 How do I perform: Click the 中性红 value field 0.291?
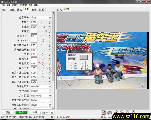pos(34,22)
